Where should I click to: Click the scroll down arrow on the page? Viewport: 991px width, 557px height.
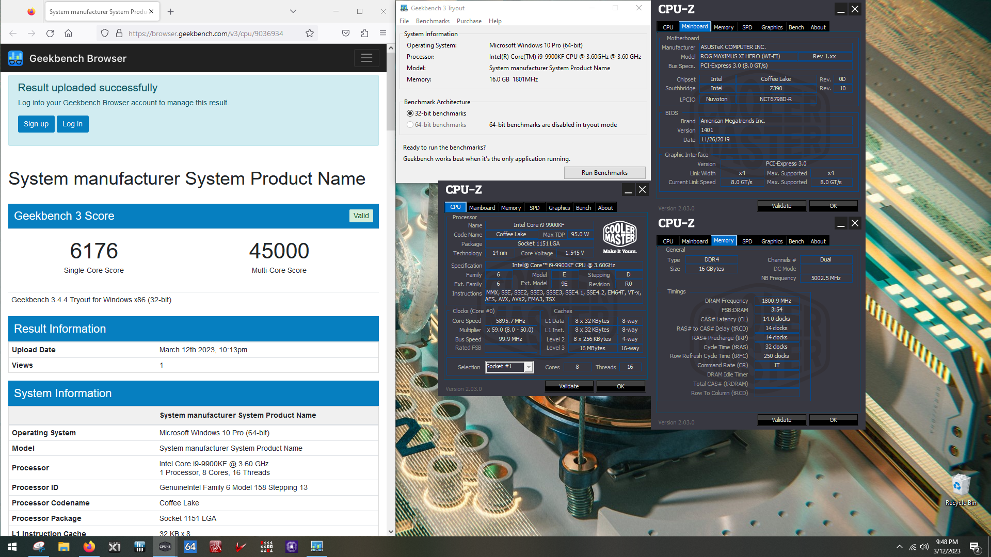[x=391, y=532]
